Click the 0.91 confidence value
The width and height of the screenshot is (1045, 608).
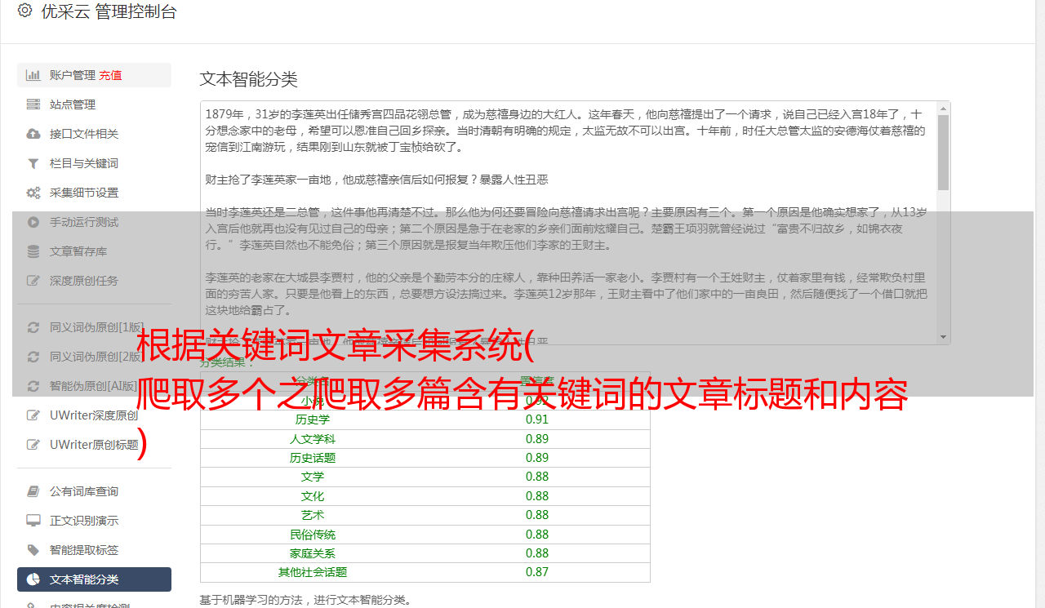pos(537,419)
